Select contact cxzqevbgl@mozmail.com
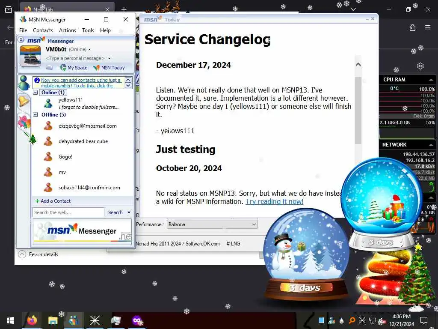 coord(87,126)
